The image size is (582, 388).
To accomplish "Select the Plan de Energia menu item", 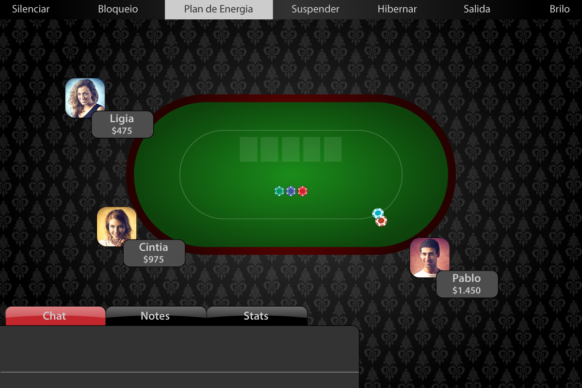I will [219, 9].
